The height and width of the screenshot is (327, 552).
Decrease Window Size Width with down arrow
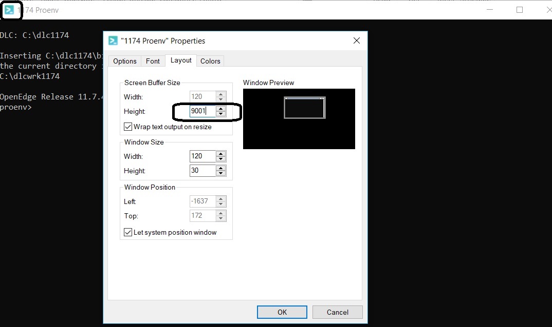221,159
